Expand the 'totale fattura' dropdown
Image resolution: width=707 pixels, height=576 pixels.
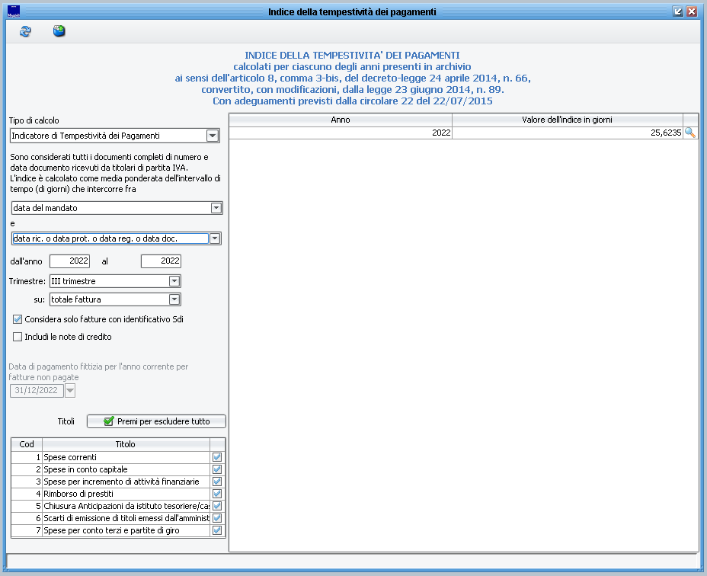[174, 299]
